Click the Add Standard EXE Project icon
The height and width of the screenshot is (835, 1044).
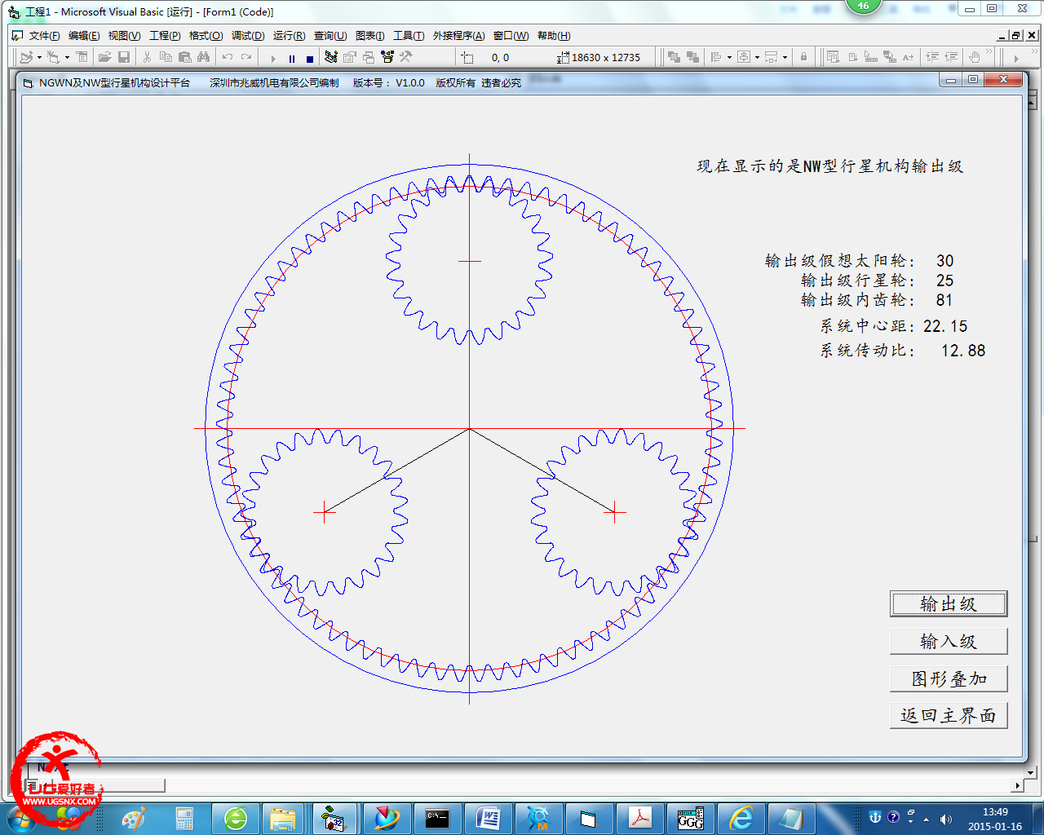click(x=26, y=57)
